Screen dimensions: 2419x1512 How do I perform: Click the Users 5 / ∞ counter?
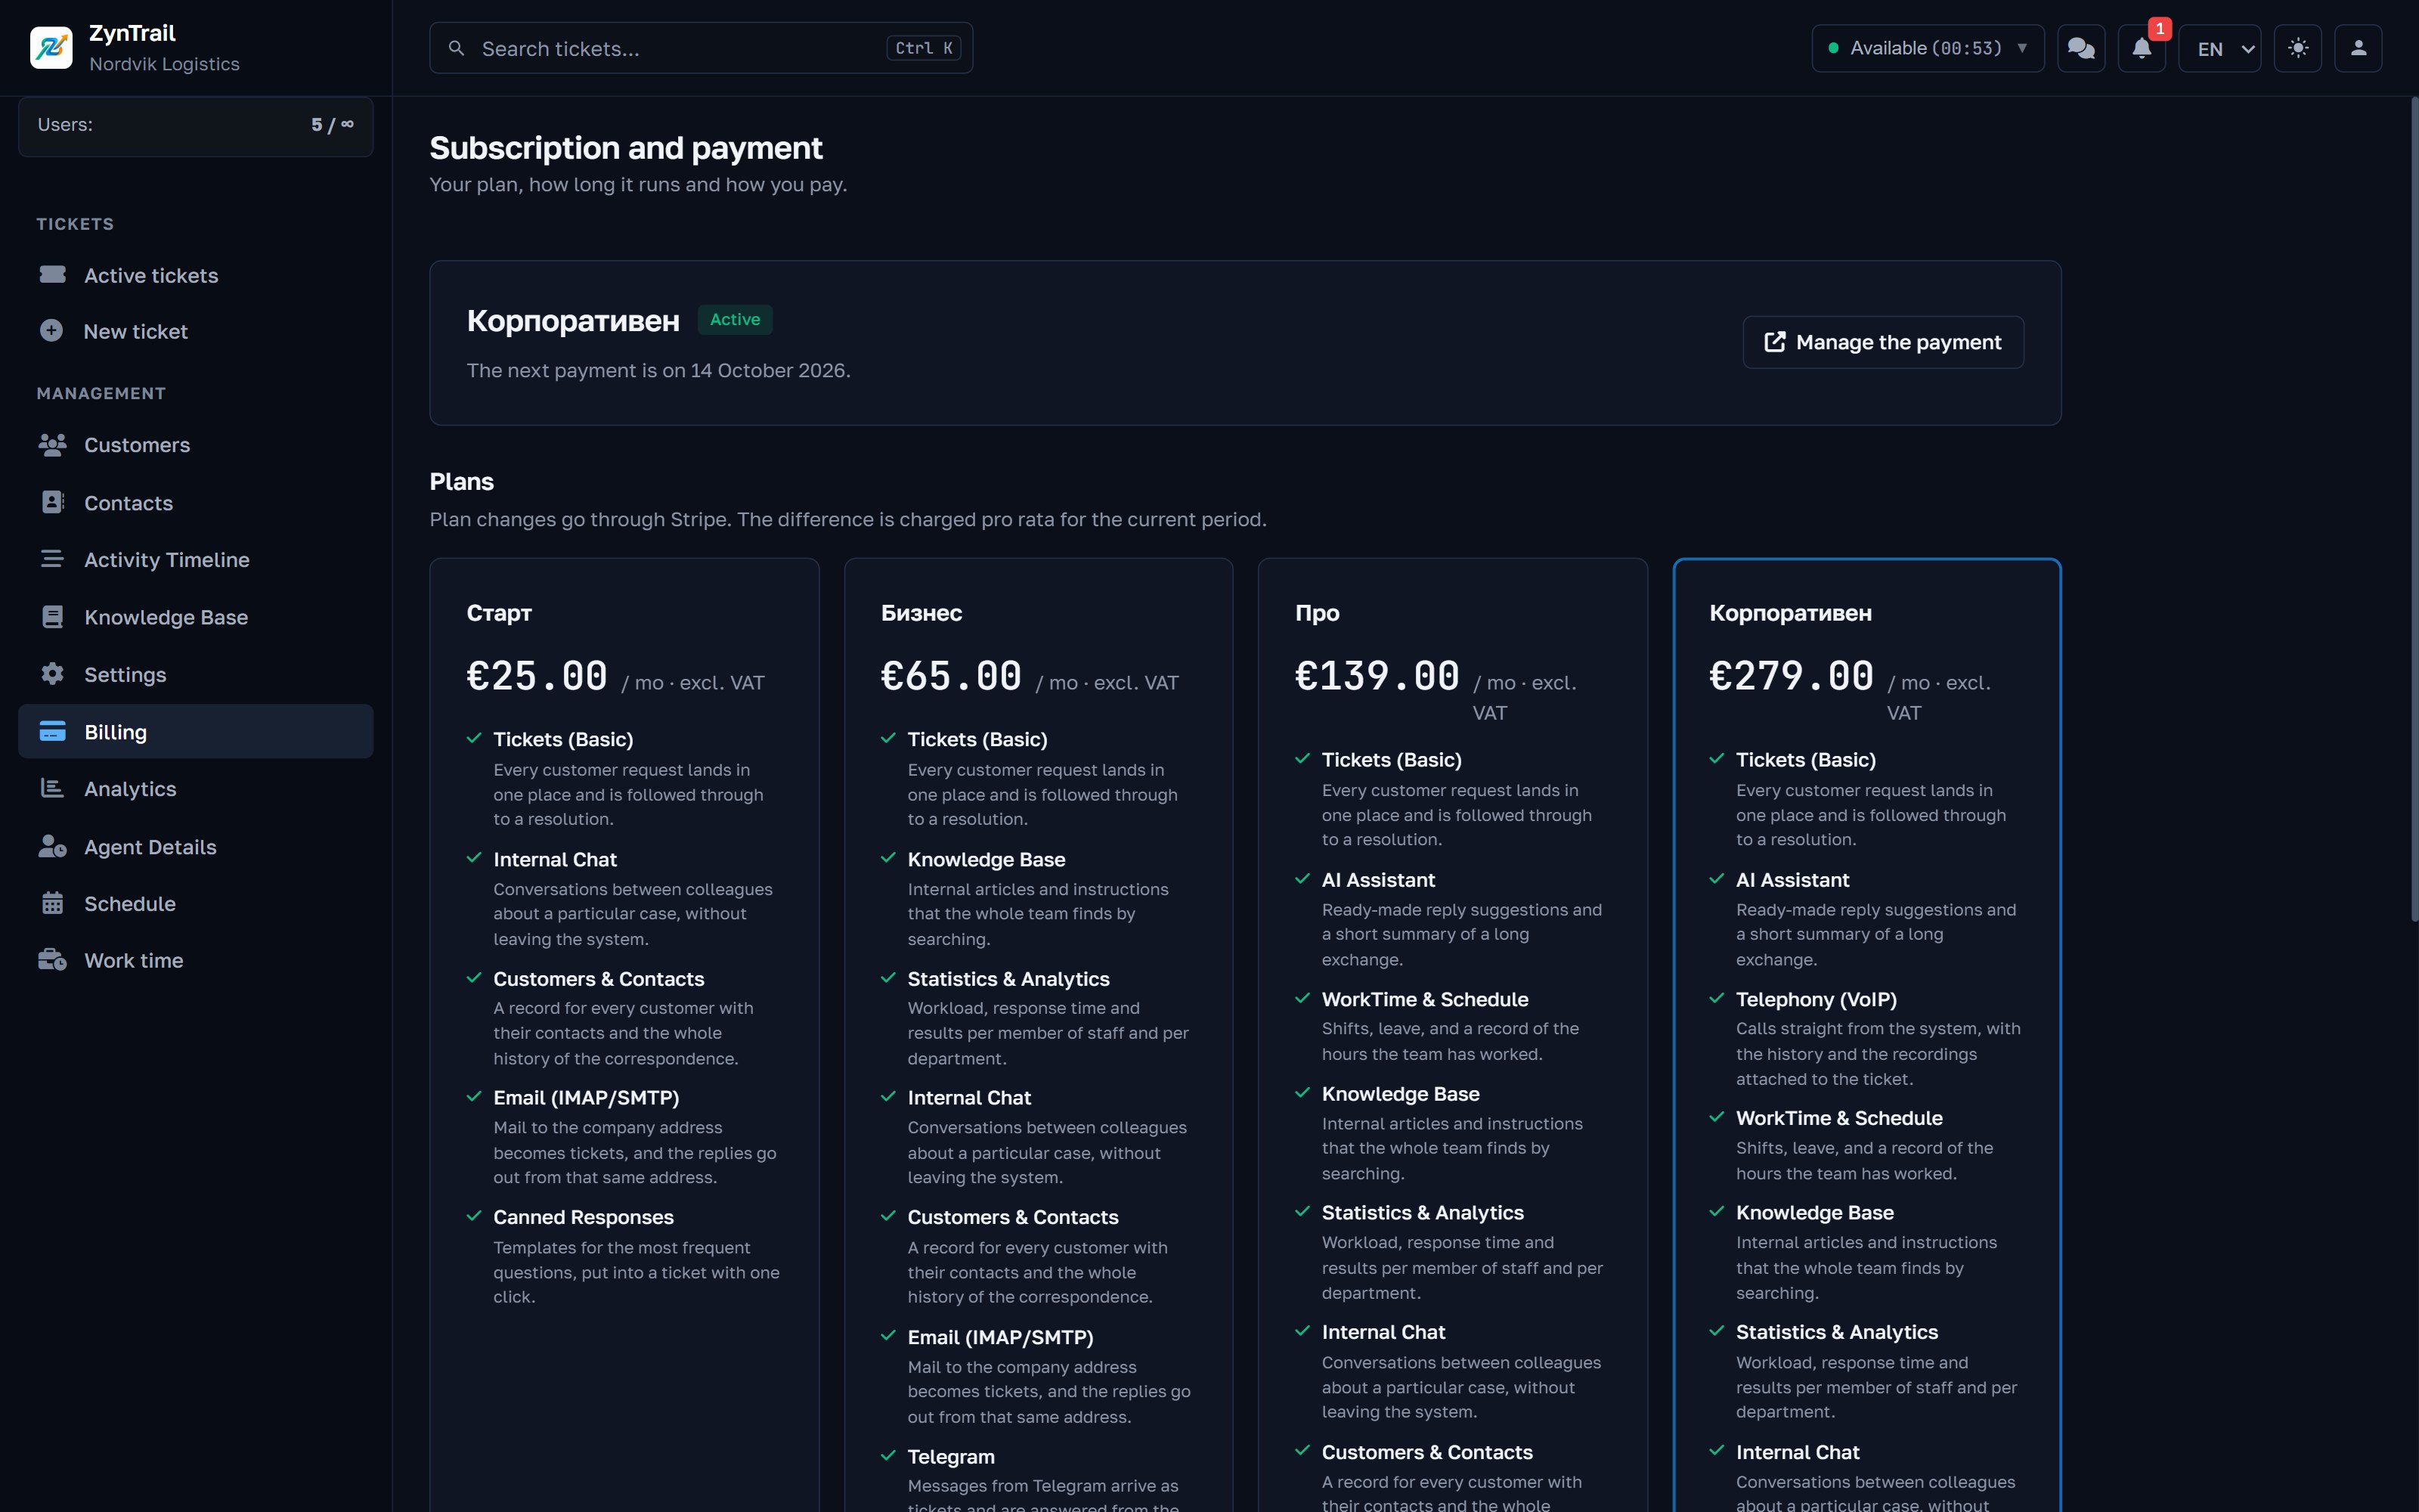196,125
